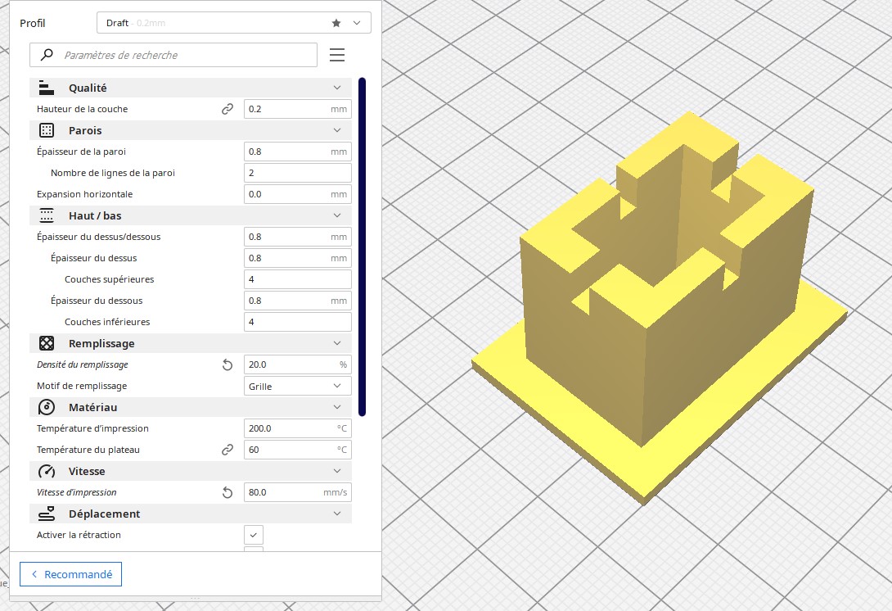Toggle the Activer la rétraction checkbox
Viewport: 892px width, 611px height.
click(x=254, y=535)
